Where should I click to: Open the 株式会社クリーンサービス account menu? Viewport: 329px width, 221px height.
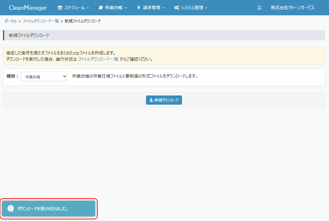pos(292,8)
